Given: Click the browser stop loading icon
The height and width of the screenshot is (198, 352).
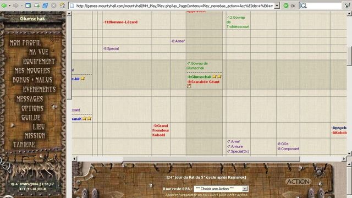Looking at the screenshot, I should tap(54, 5).
